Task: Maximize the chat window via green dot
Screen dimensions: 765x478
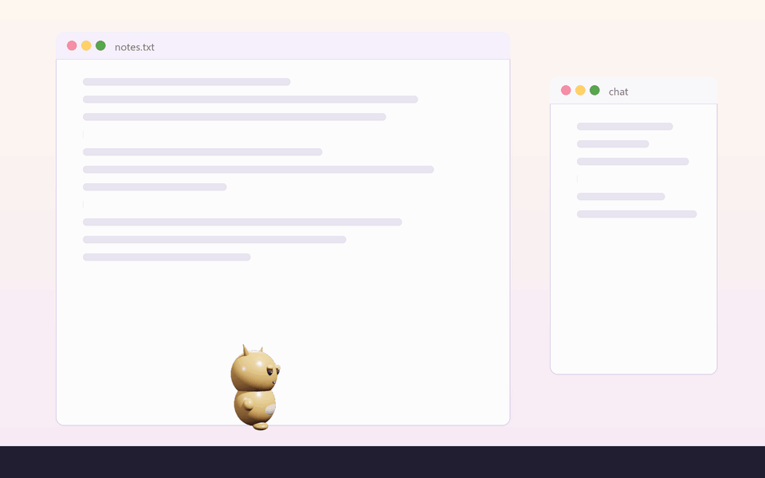Action: click(594, 90)
